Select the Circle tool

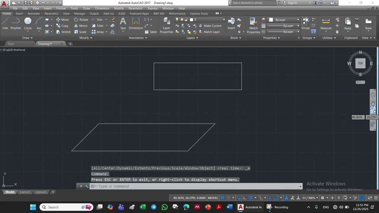(28, 24)
